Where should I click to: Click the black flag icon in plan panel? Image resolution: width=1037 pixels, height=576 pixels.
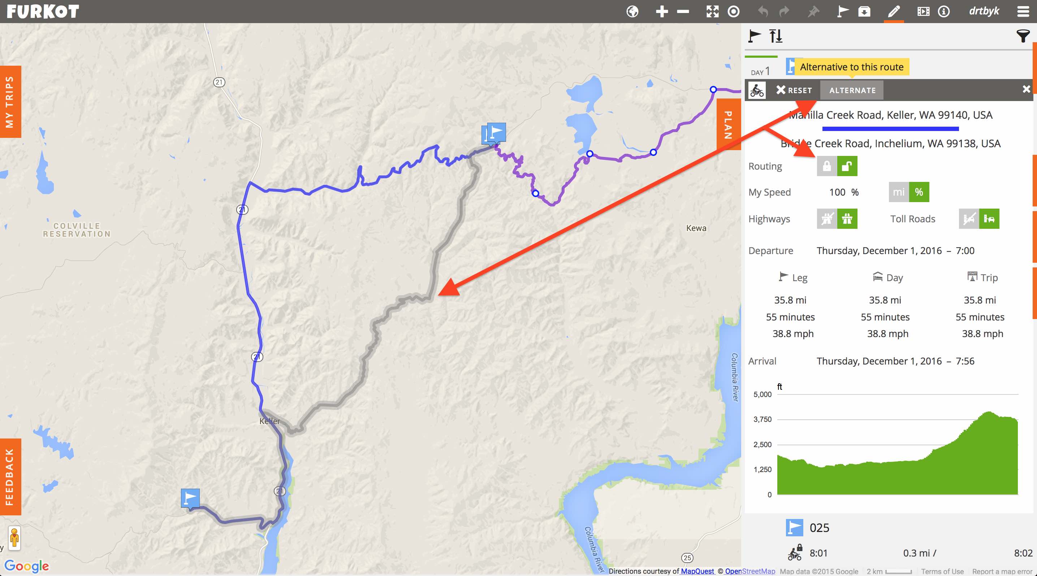coord(755,36)
